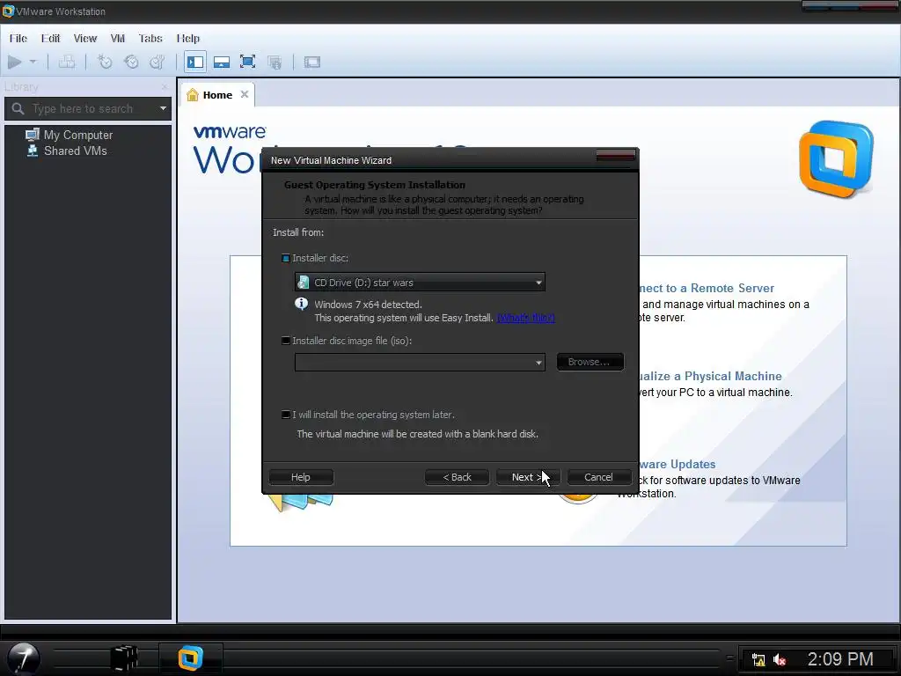This screenshot has width=901, height=676.
Task: Expand the CD Drive (D:) star wars dropdown
Action: click(538, 283)
